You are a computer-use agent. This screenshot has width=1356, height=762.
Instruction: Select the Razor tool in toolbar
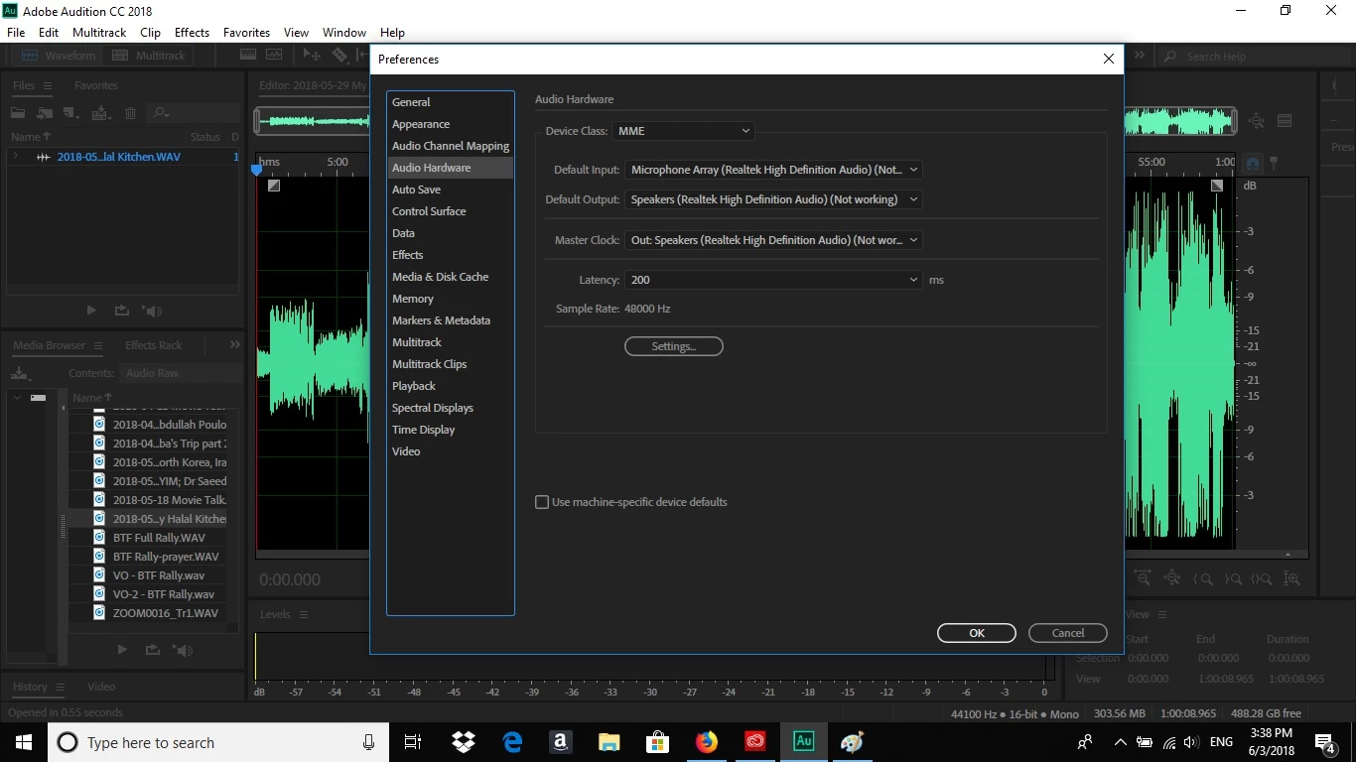[339, 56]
